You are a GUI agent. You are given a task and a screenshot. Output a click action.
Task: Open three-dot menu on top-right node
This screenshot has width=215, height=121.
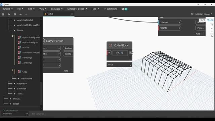203,34
